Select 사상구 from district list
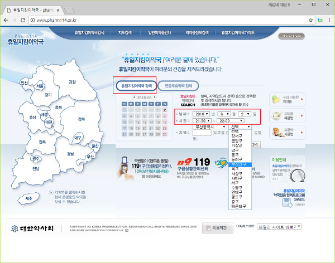Screen dimensions: 335x263 (240, 174)
